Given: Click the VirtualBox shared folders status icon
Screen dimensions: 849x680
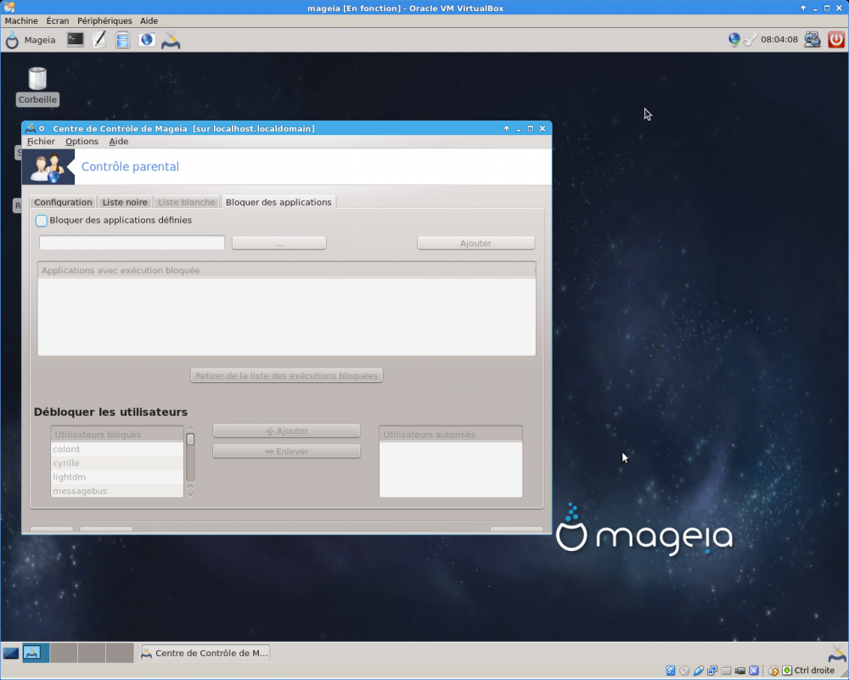Looking at the screenshot, I should click(x=727, y=671).
